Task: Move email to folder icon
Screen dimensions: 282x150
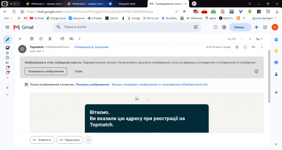Action: (x=71, y=39)
